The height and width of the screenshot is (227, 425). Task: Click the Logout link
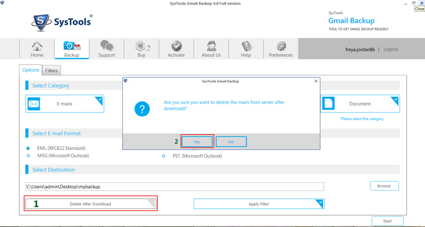click(x=391, y=49)
